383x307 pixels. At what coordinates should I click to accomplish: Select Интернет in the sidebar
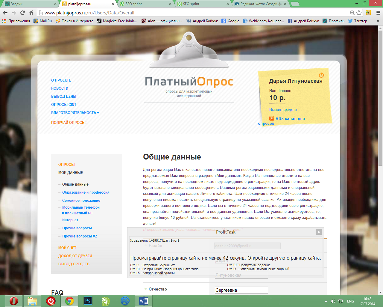(70, 220)
